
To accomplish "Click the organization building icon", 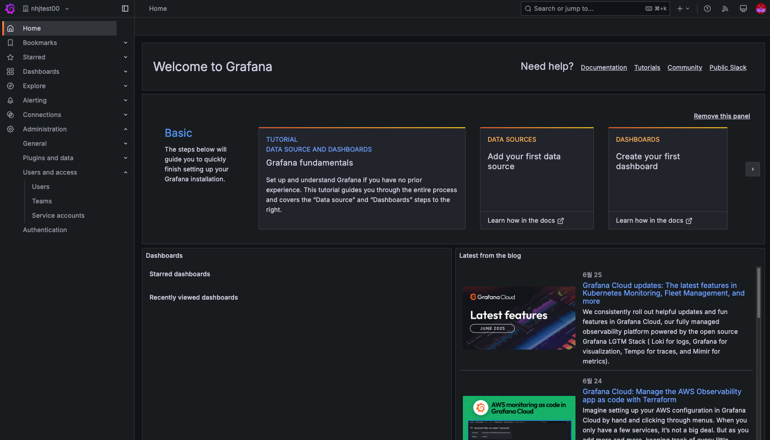I will (x=26, y=9).
